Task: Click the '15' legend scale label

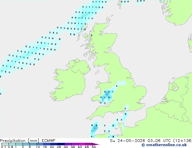Action: click(45, 147)
